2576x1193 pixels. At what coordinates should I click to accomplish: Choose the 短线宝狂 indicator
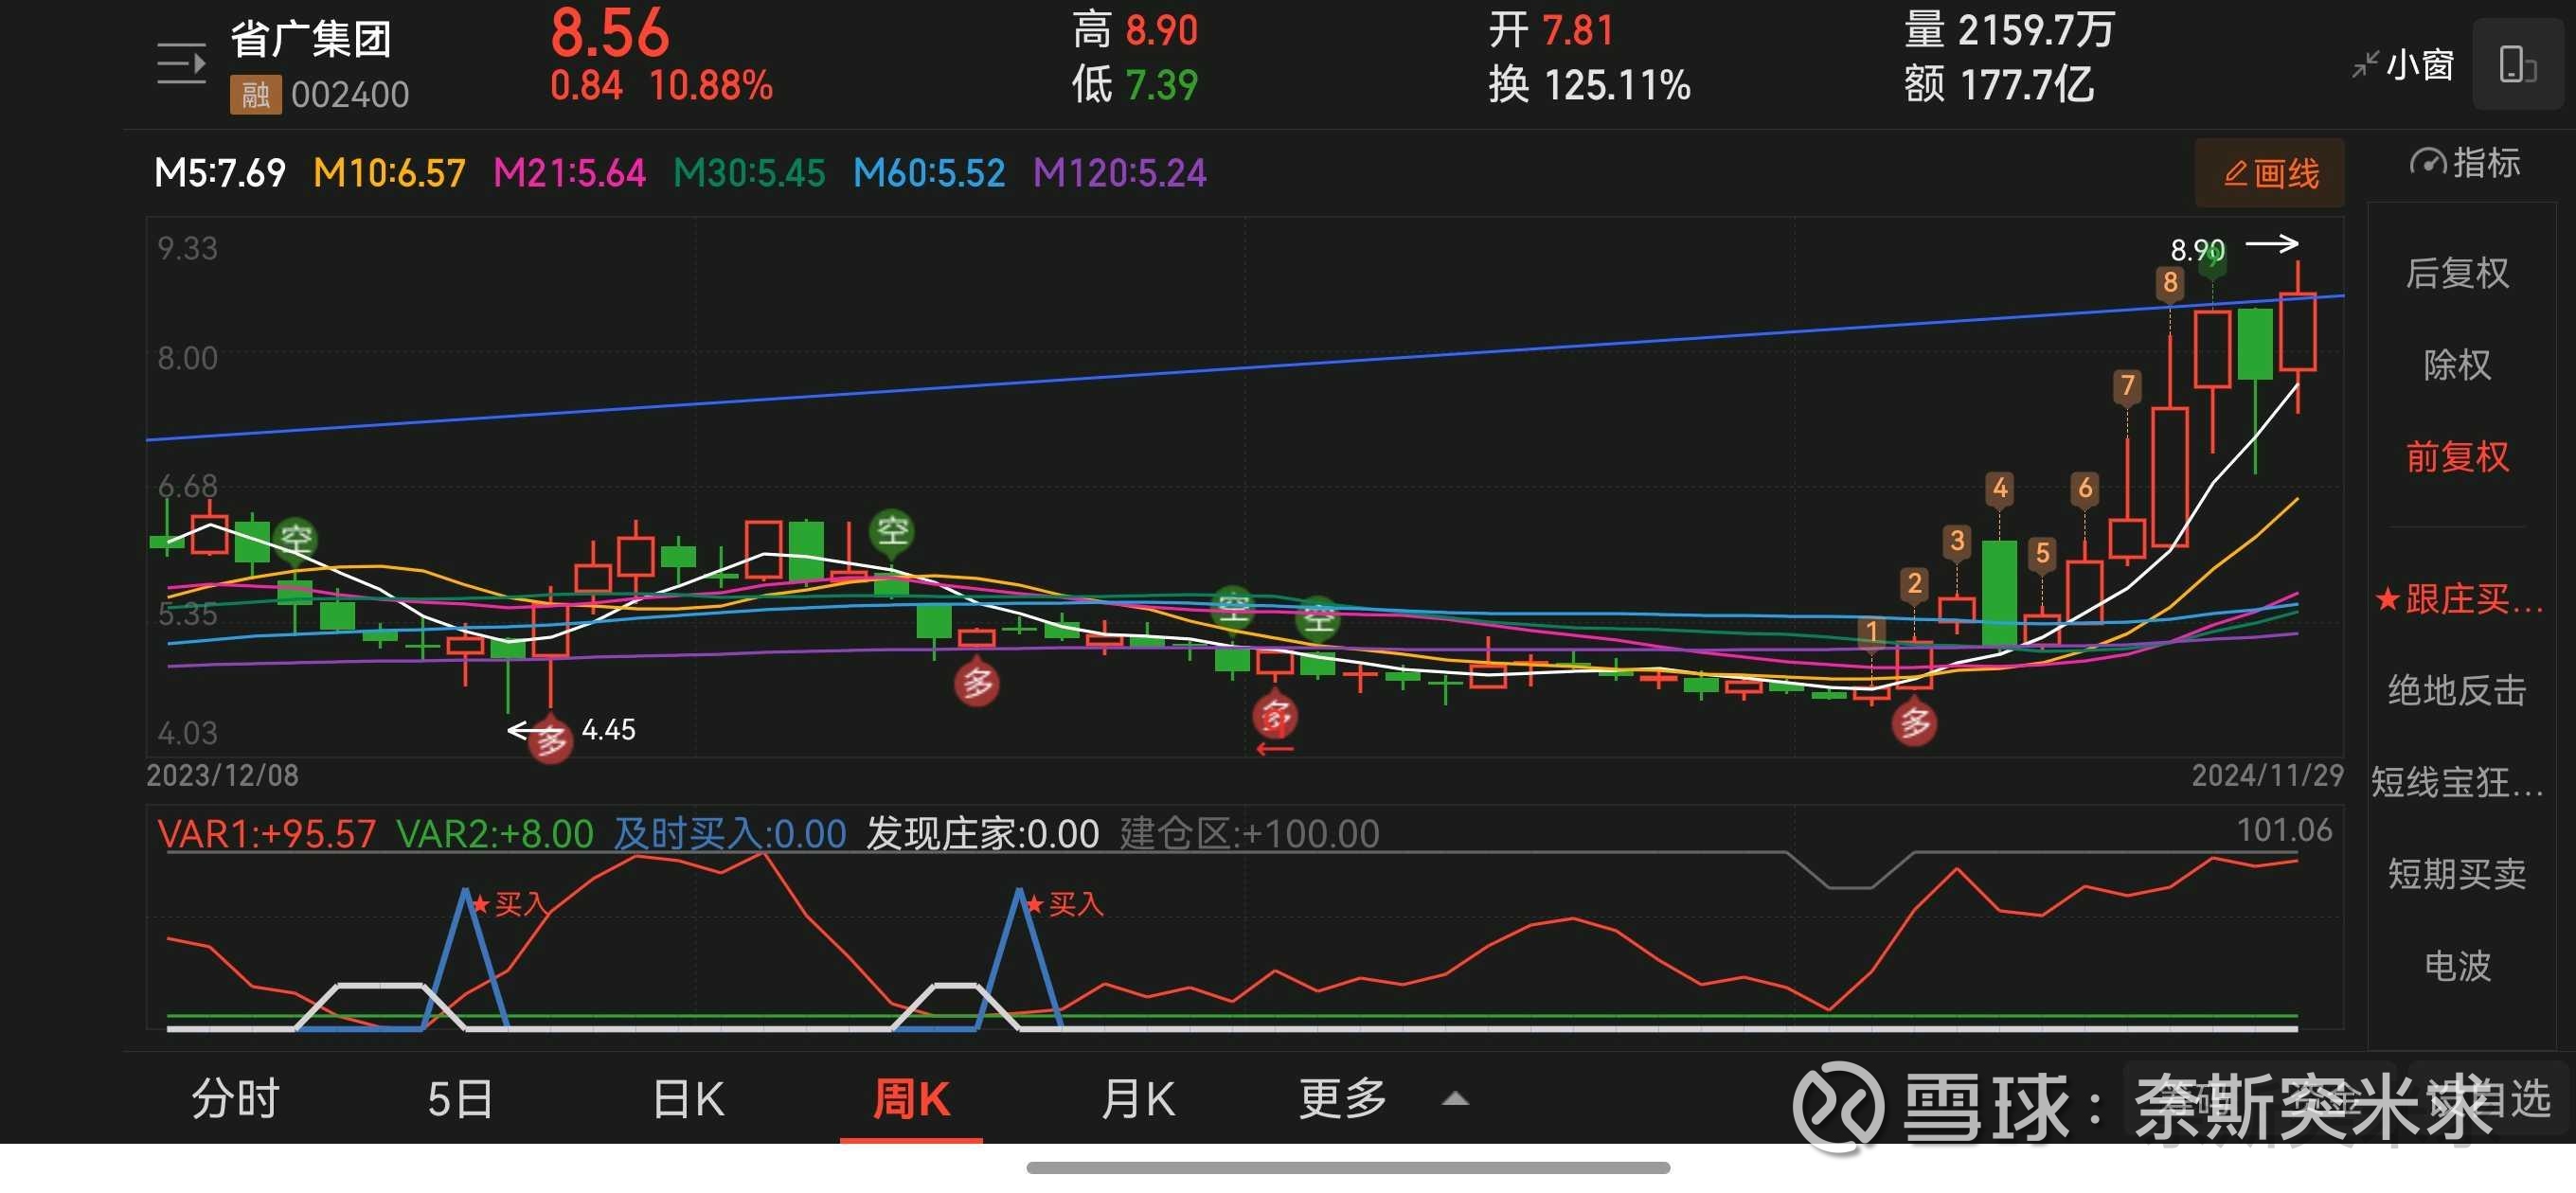point(2457,782)
